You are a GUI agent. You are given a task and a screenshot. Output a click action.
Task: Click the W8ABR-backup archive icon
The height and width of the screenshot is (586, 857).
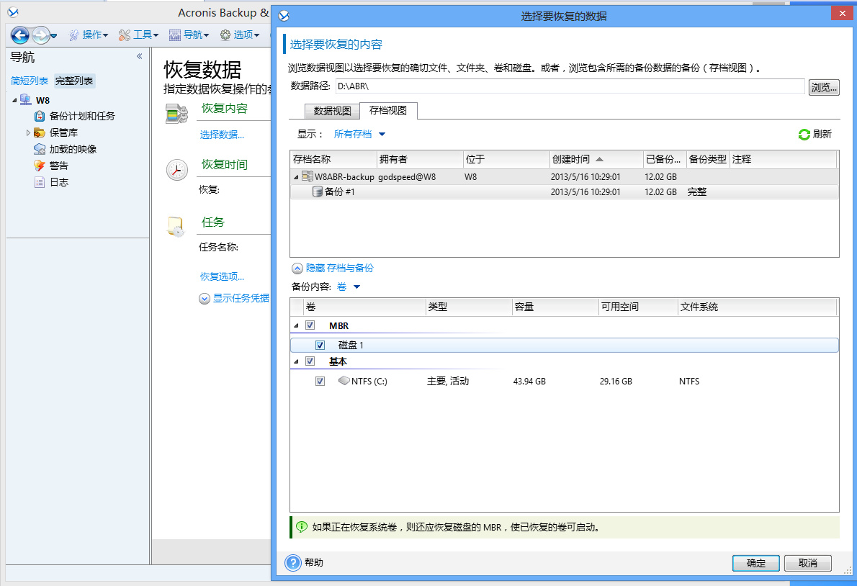coord(308,176)
